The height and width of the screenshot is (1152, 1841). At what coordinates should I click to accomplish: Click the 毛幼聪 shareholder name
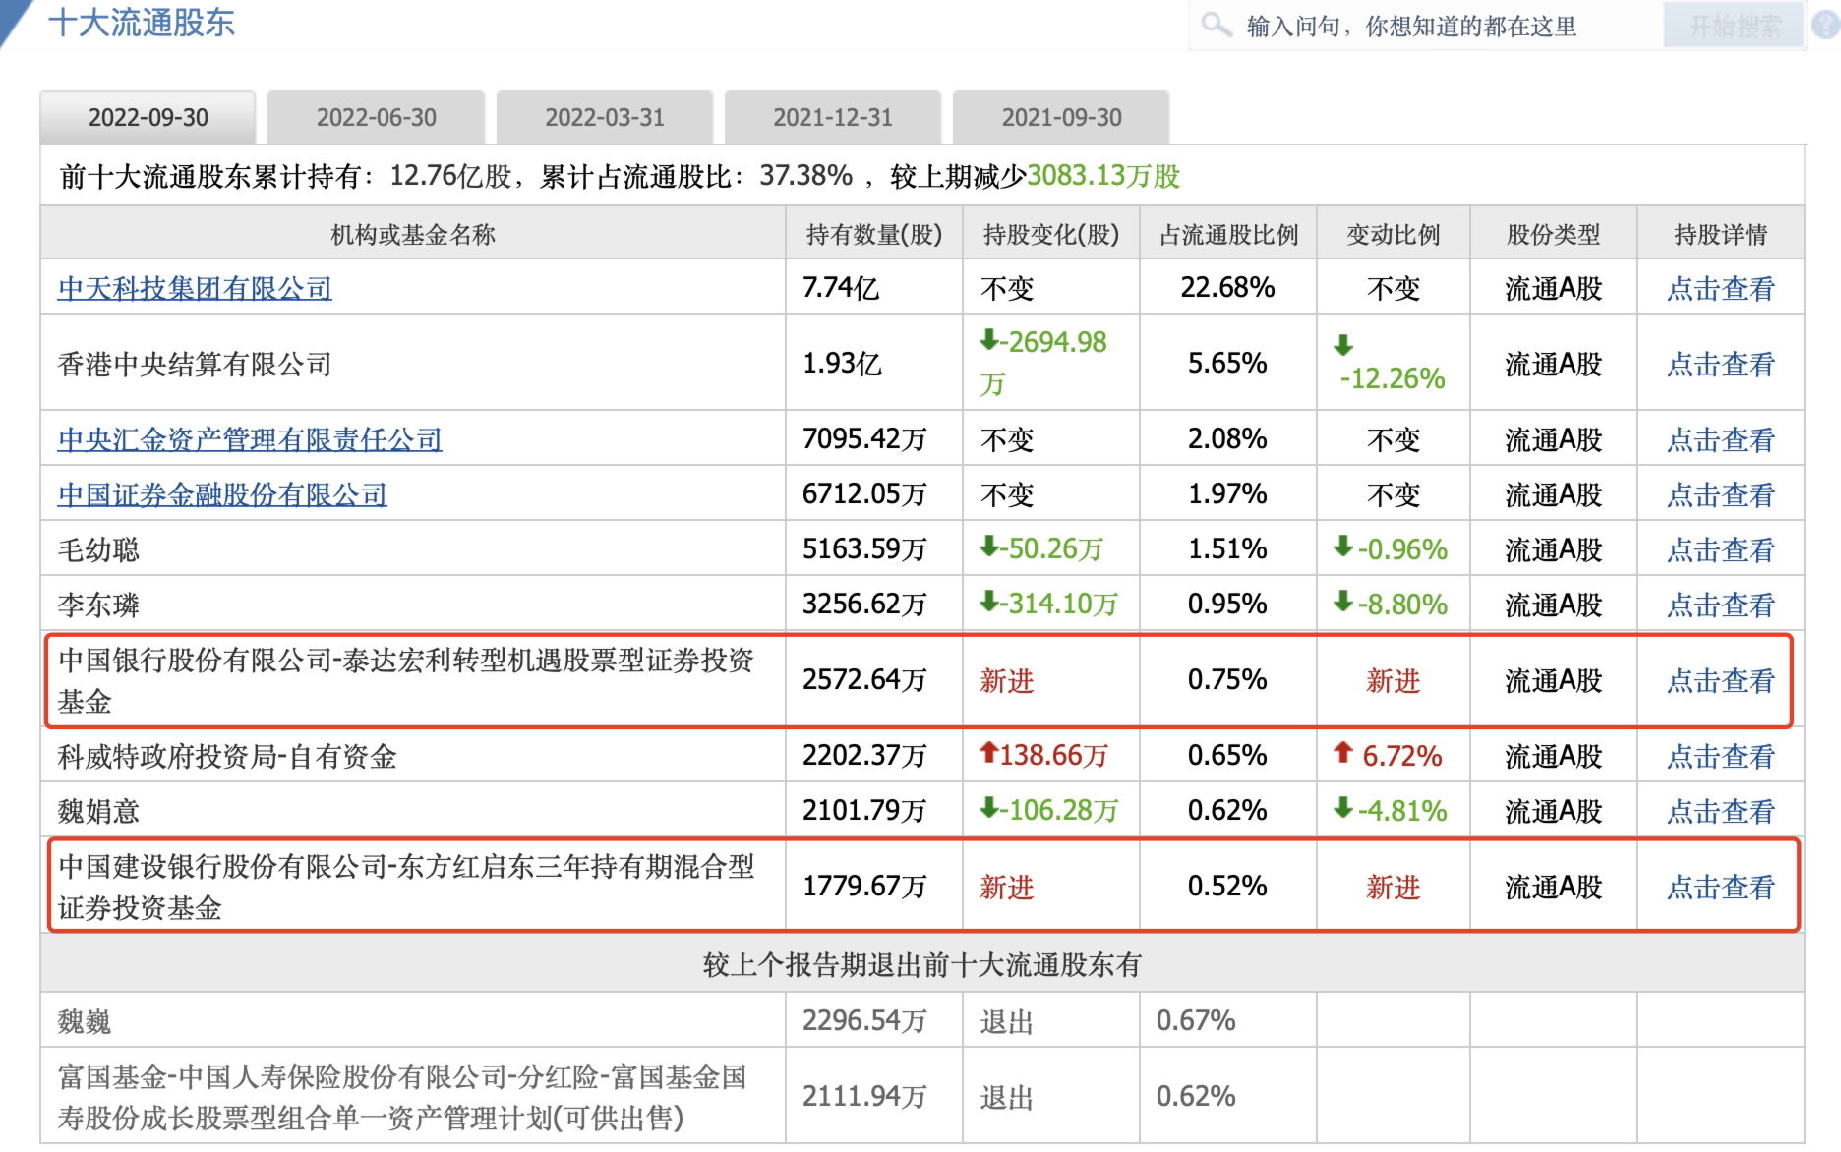[x=98, y=549]
